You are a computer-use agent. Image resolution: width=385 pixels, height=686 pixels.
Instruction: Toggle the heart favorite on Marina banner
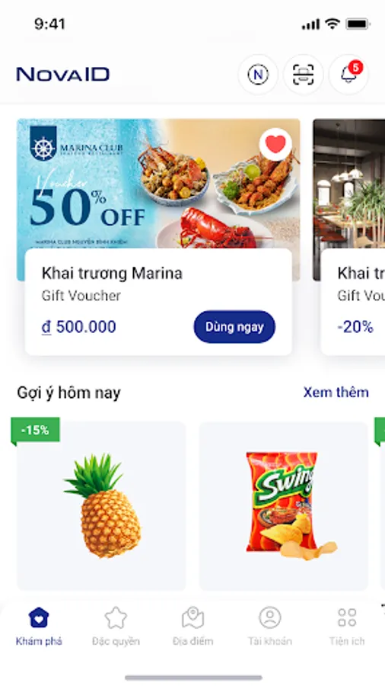pos(275,144)
